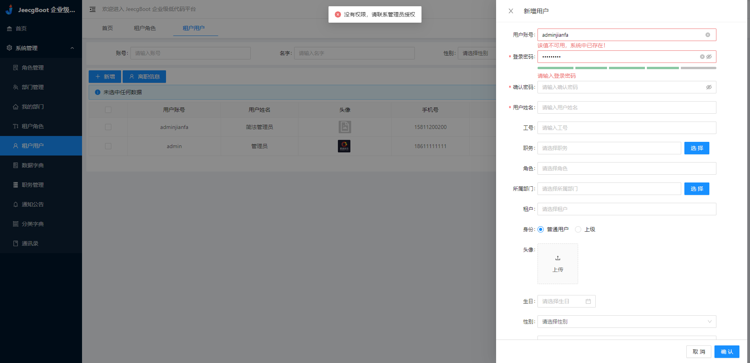Show the 登录密码 using the eye icon
The width and height of the screenshot is (750, 363).
[709, 57]
